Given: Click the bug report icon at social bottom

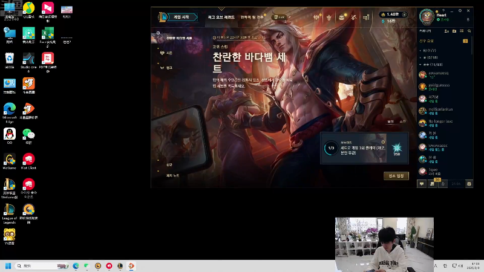Looking at the screenshot, I should (x=469, y=184).
